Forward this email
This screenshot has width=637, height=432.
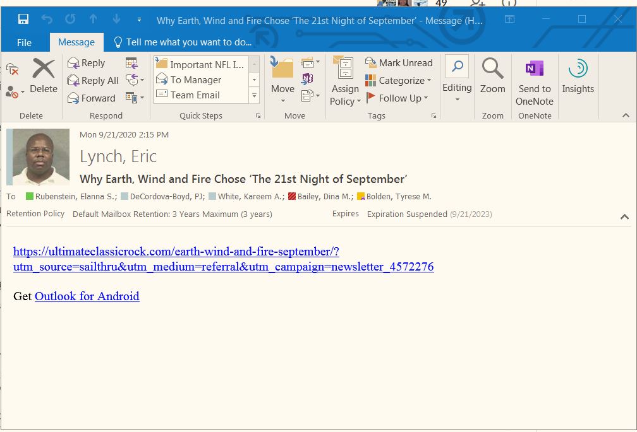click(x=92, y=98)
